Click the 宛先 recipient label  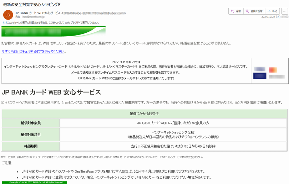click(18, 17)
